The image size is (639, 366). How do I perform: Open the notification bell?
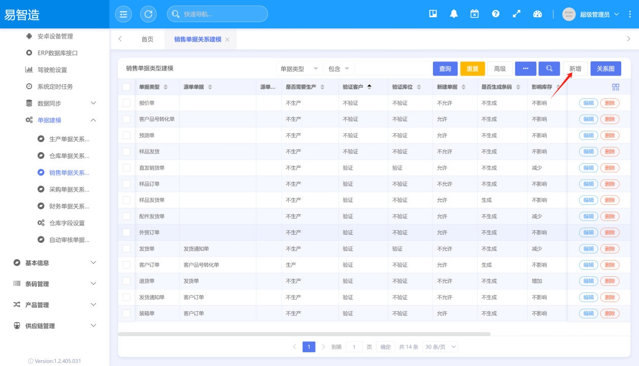pyautogui.click(x=454, y=14)
